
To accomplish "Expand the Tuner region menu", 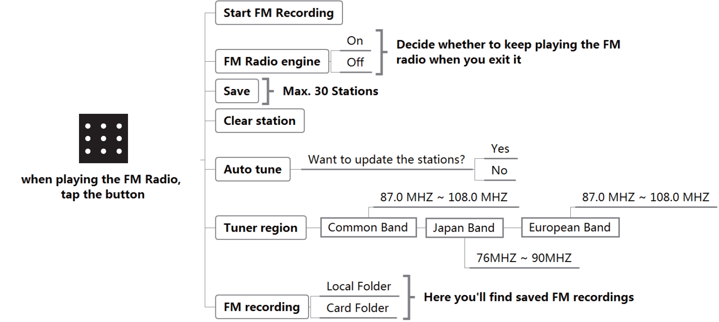I will click(x=260, y=228).
